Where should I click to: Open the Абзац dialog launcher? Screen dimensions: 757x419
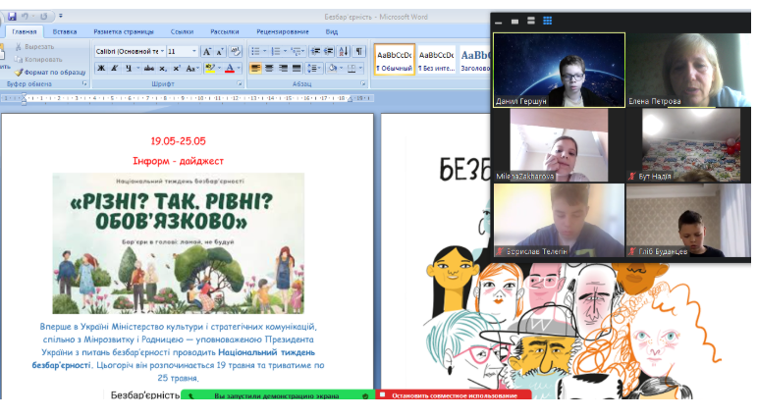[363, 84]
